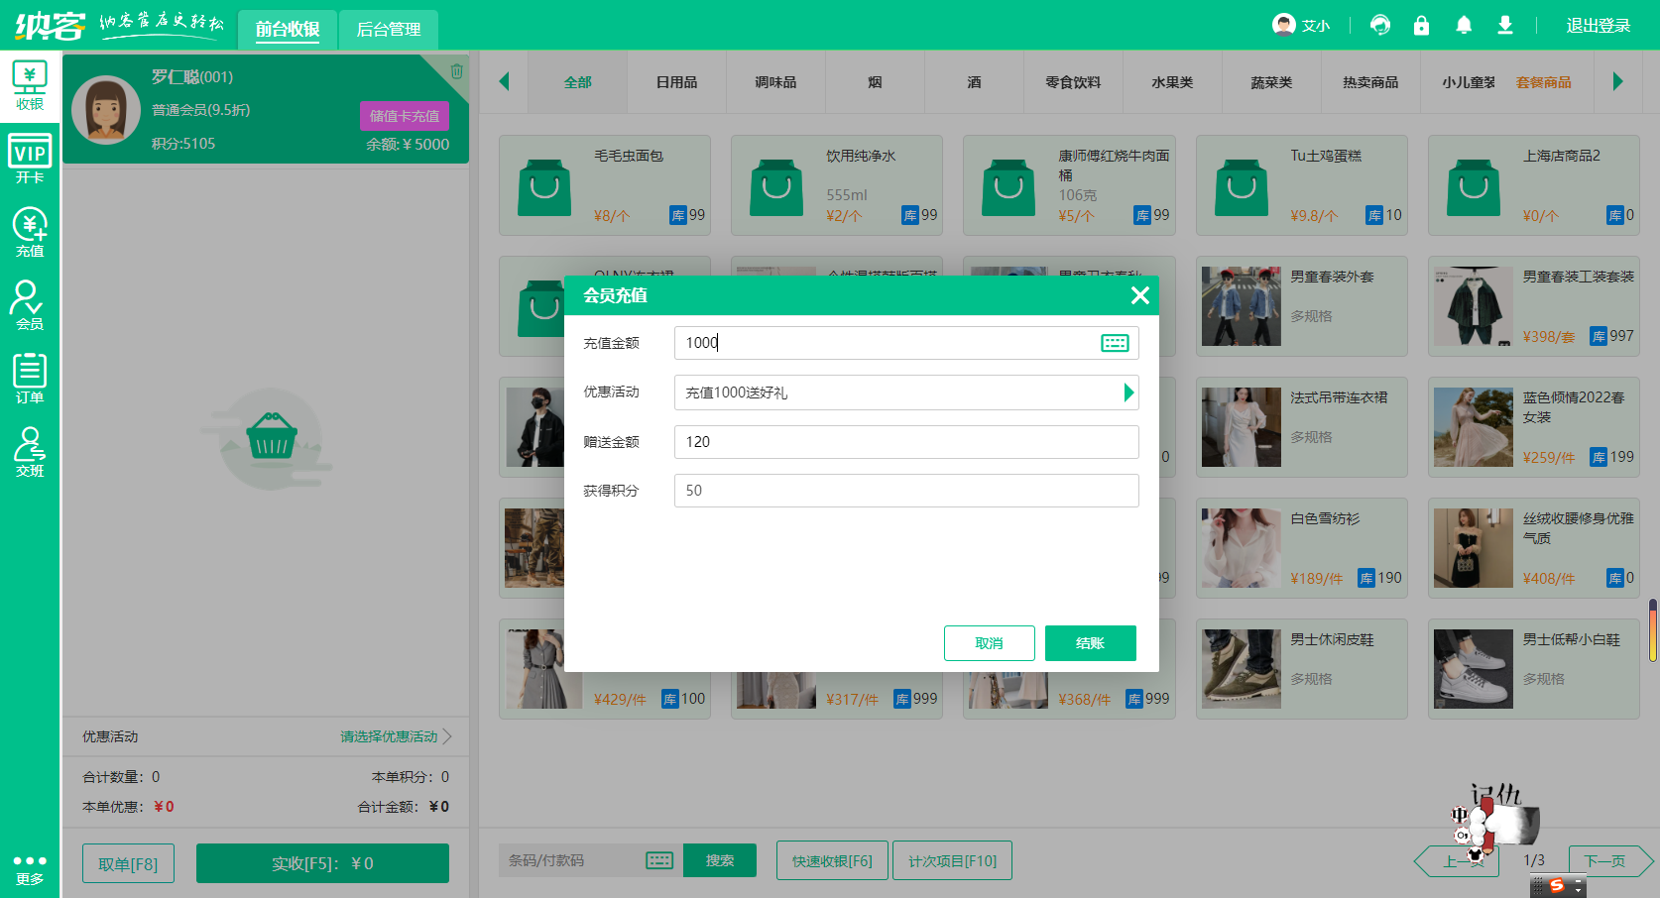This screenshot has height=898, width=1660.
Task: Close the 会员充值 dialog
Action: click(x=1139, y=295)
